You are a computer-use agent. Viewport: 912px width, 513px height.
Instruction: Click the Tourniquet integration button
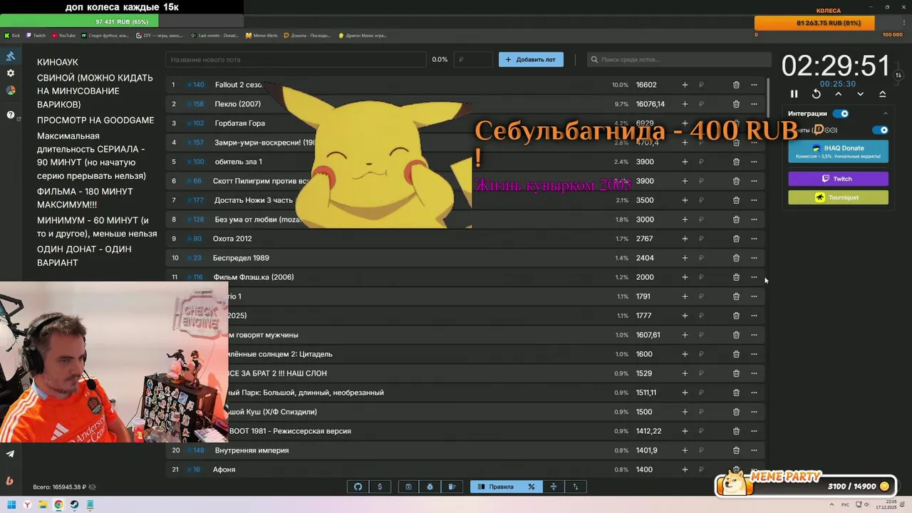click(838, 197)
